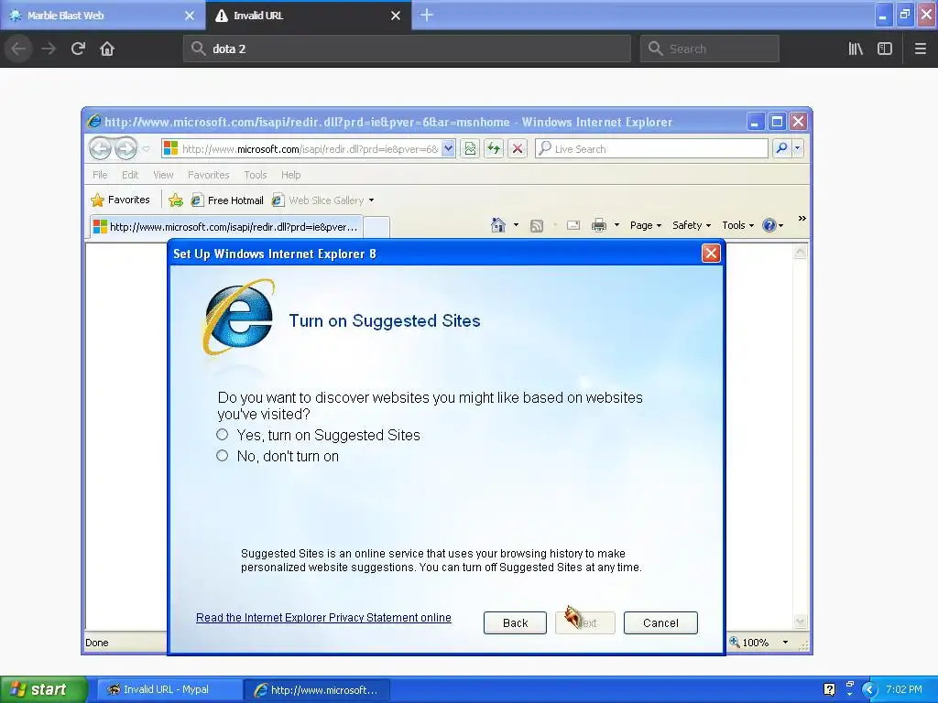
Task: Switch to Invalid URL - Mypal taskbar button
Action: coord(169,690)
